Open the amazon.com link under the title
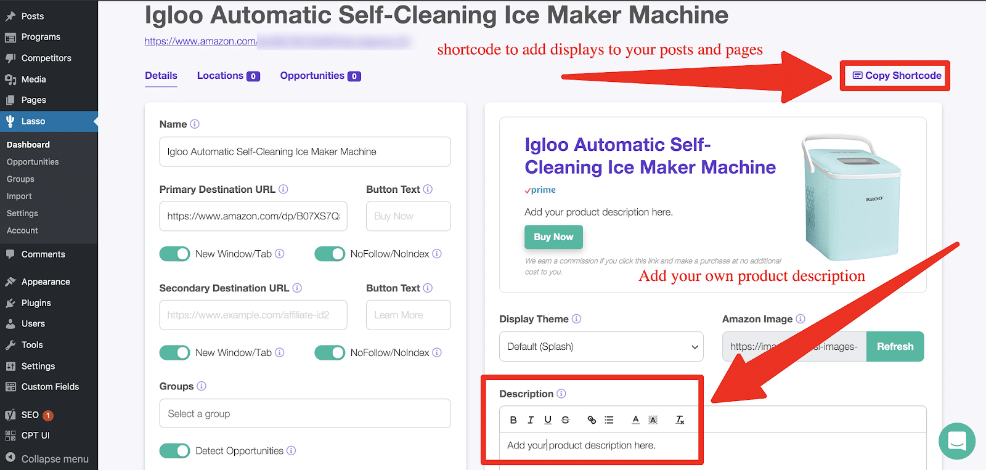Screen dimensions: 986x470 [201, 41]
